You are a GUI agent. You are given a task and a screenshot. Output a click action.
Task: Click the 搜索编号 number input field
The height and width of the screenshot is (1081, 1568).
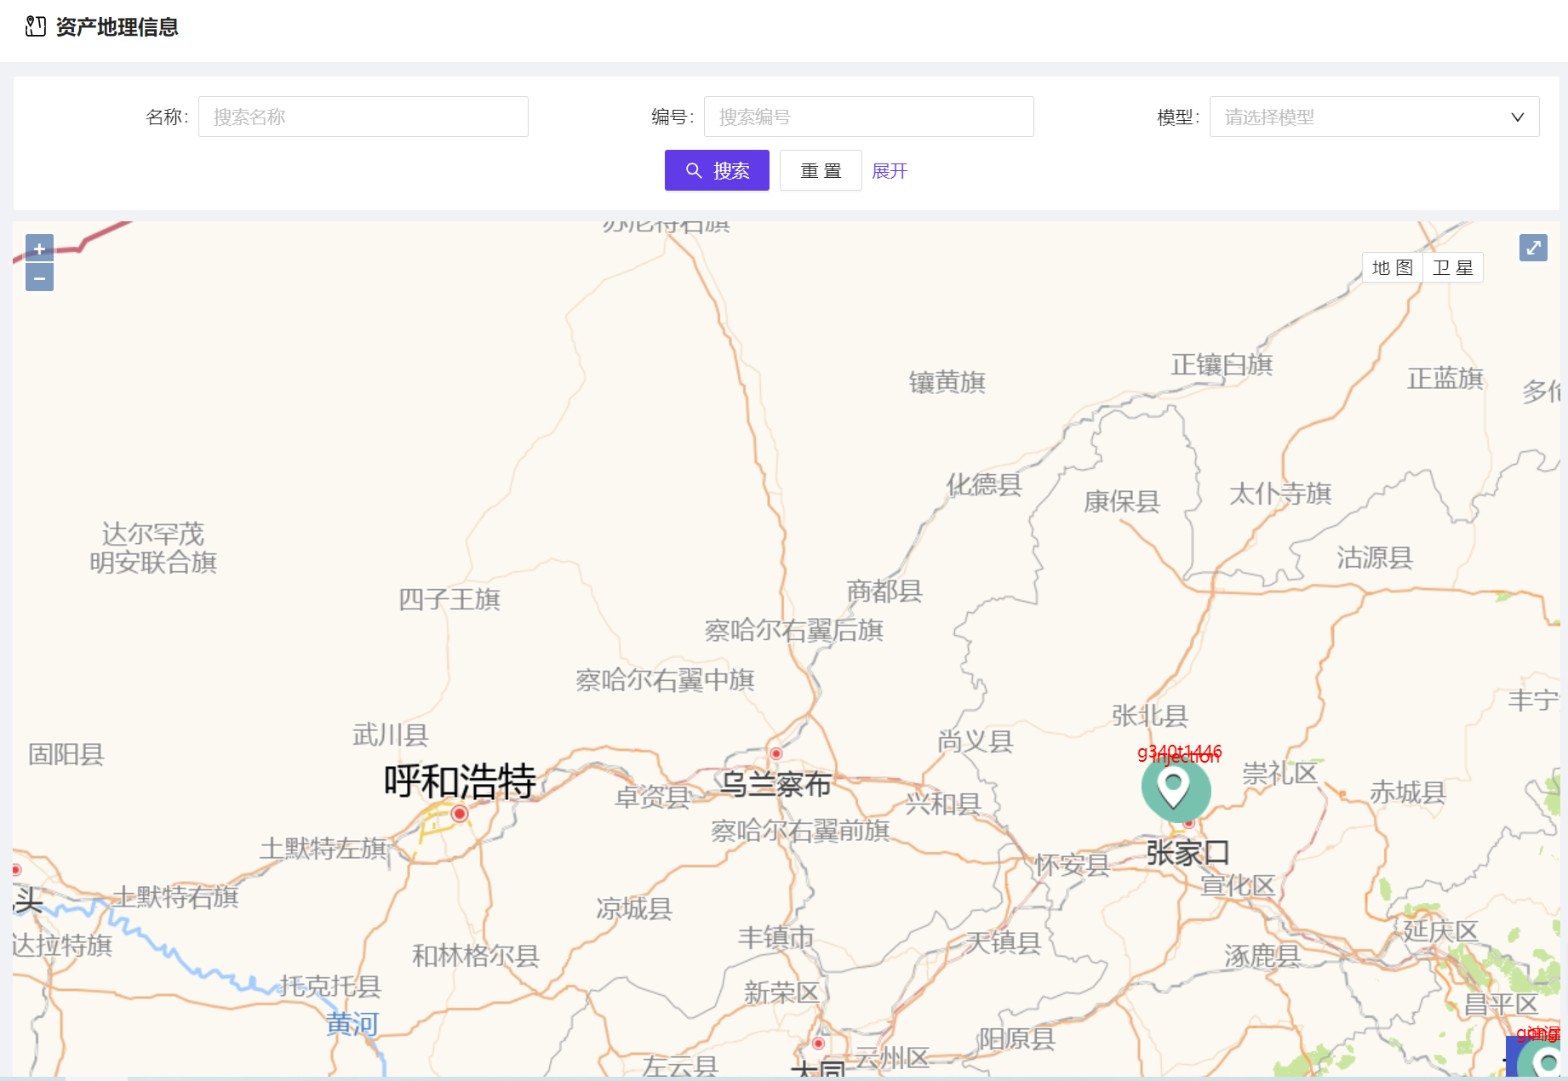tap(868, 117)
